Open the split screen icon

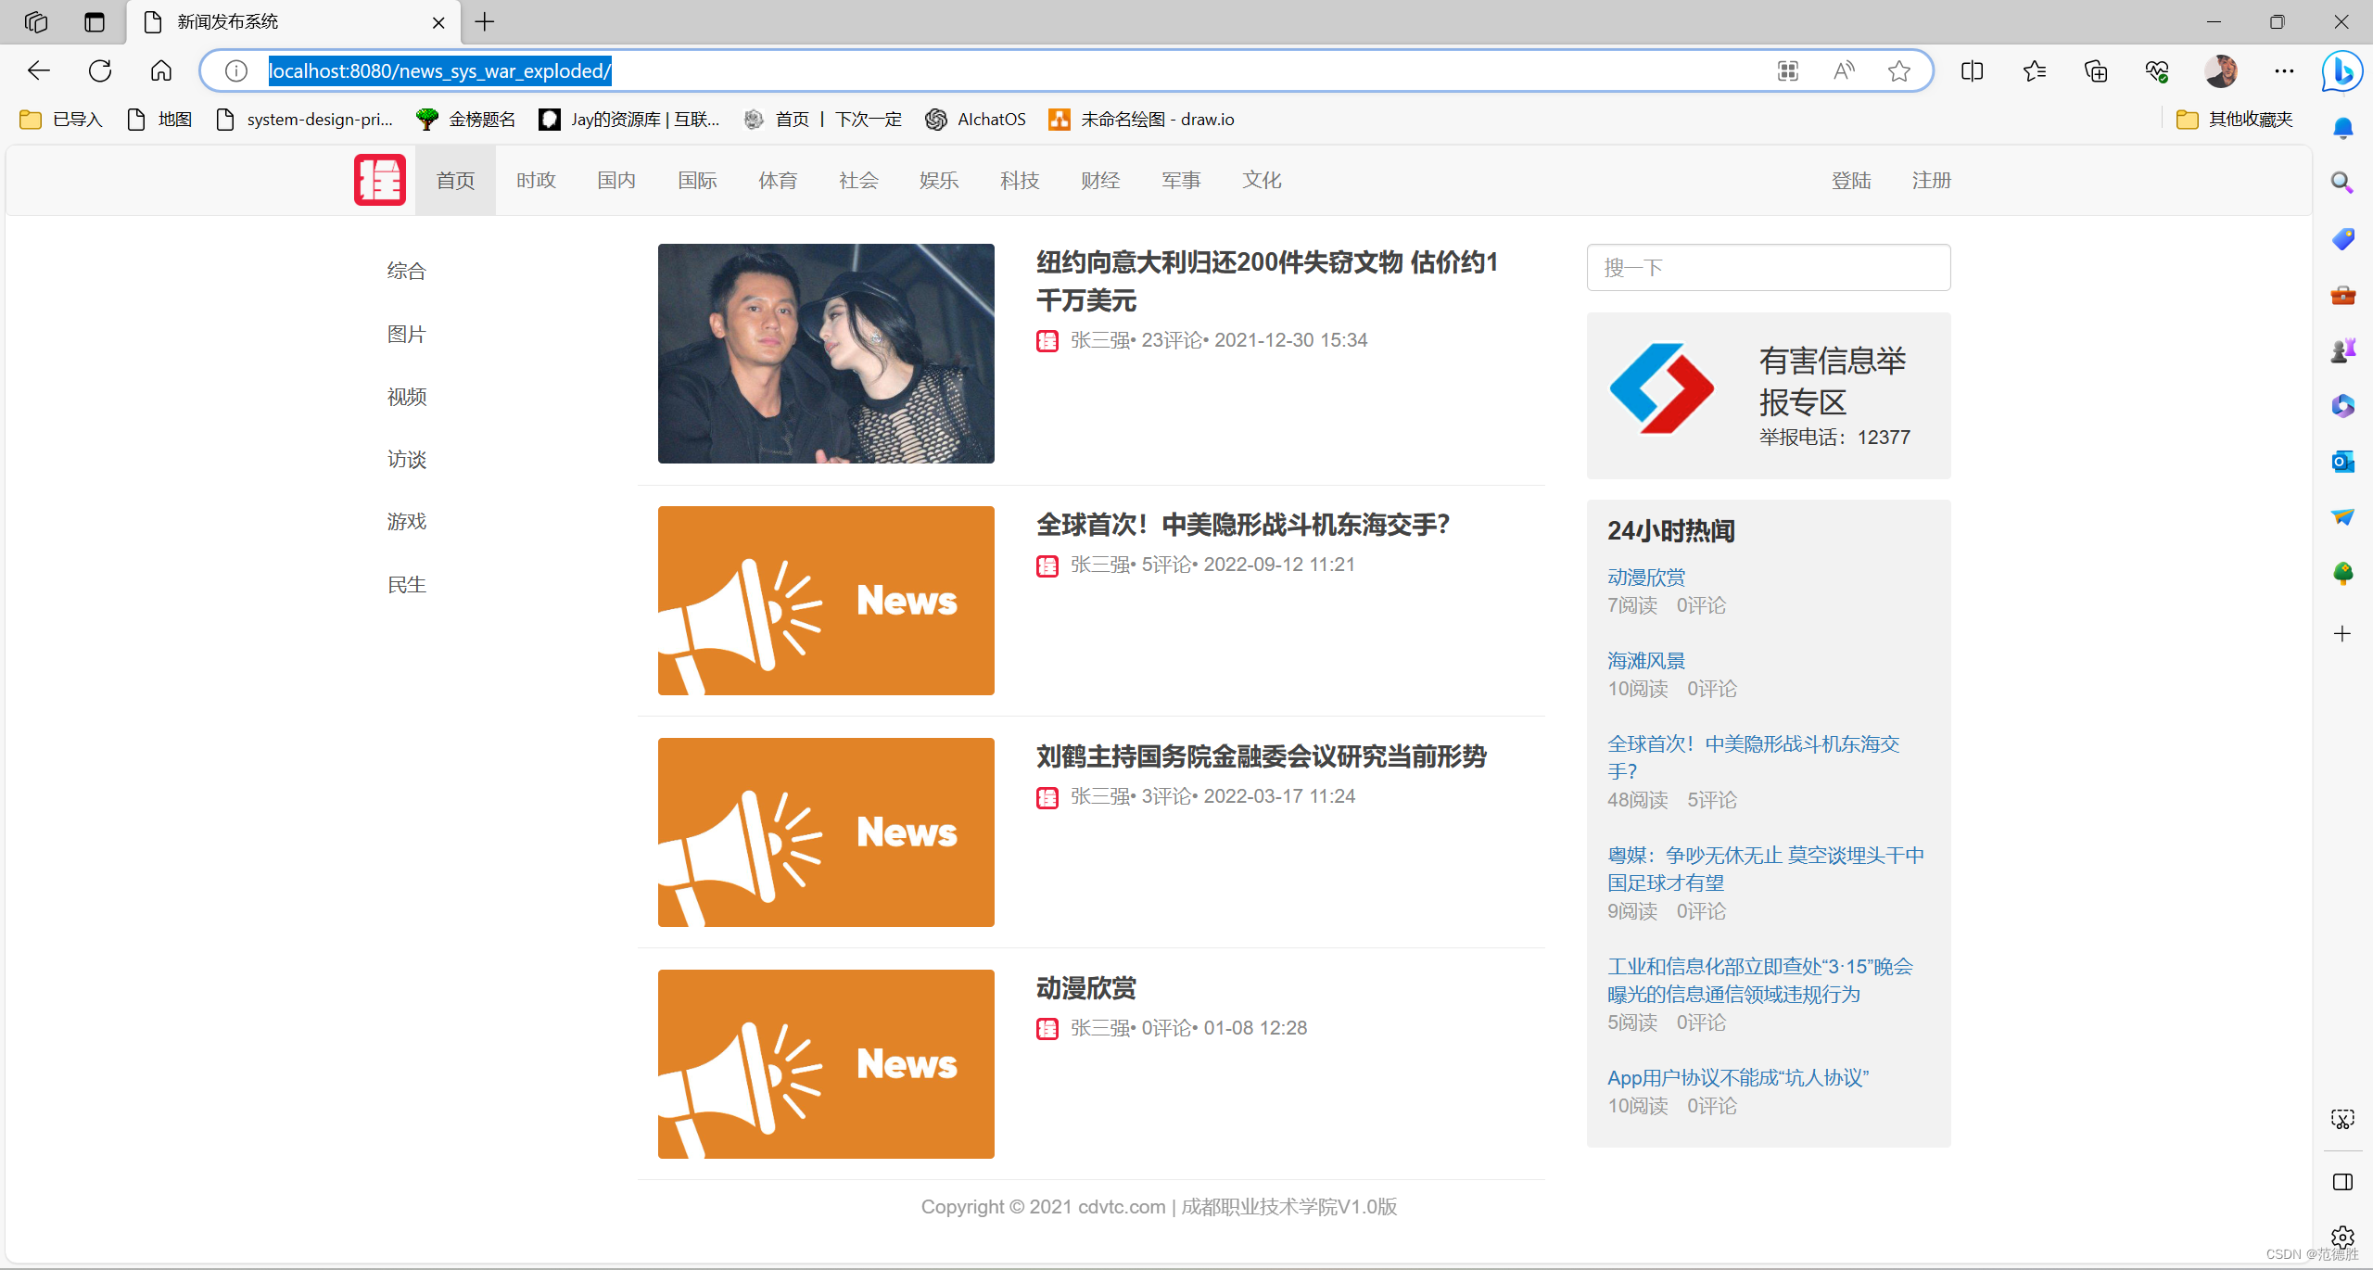(1971, 70)
